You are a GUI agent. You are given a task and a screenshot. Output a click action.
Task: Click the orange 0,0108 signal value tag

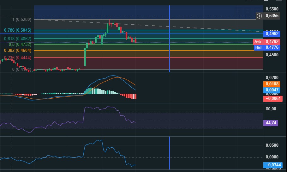click(x=272, y=84)
